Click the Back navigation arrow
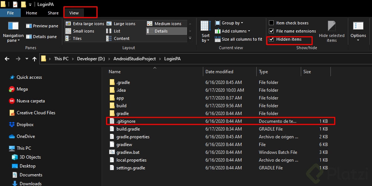 [7, 59]
